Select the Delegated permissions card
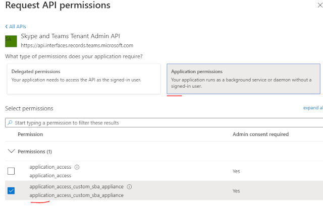 (x=84, y=79)
